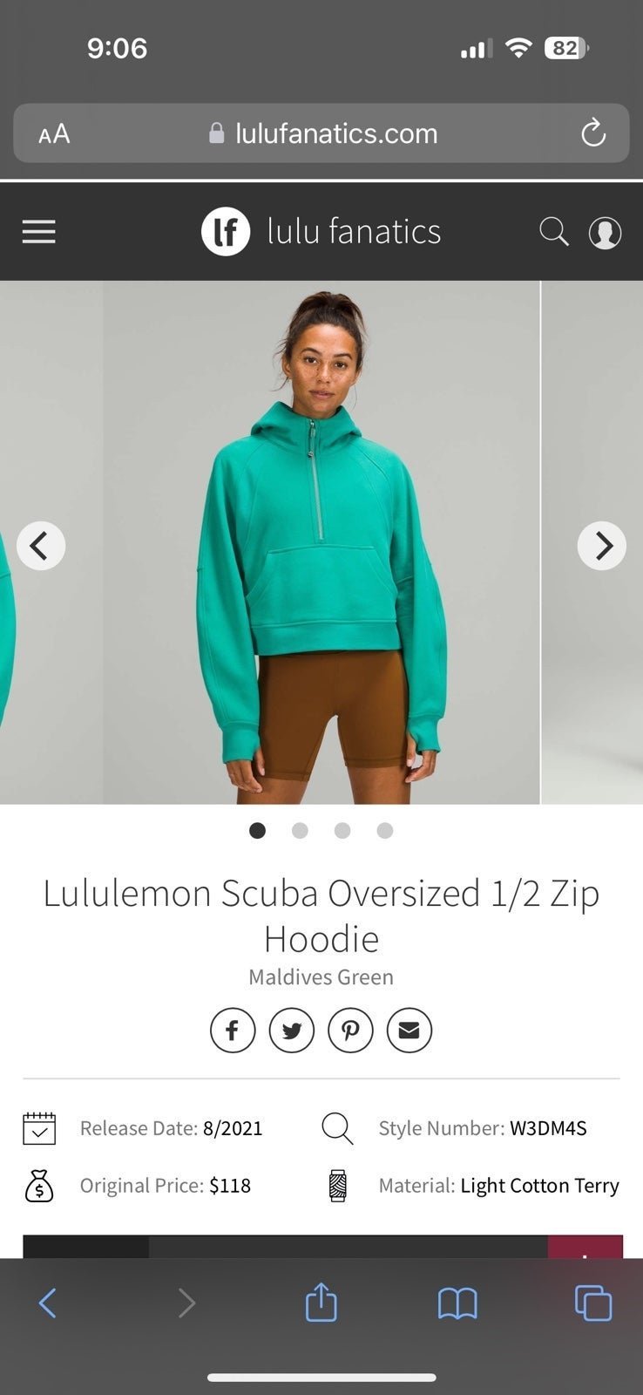Go back to previous page in Safari
Viewport: 643px width, 1395px height.
pyautogui.click(x=48, y=1303)
